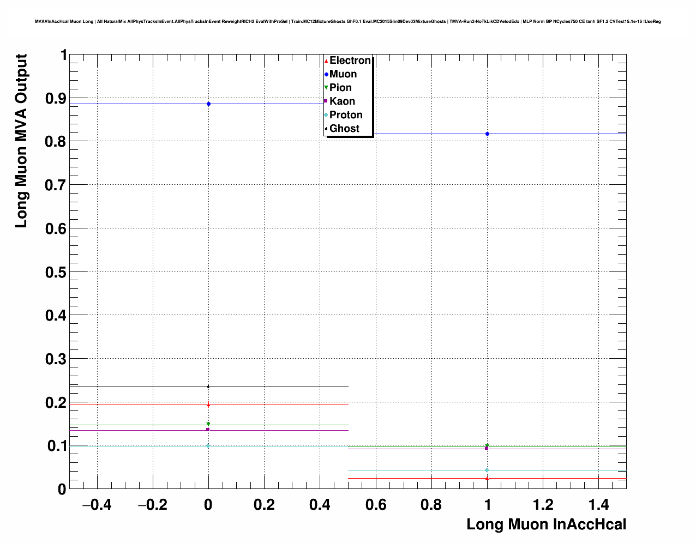Click the x-axis tick label −0.4
The width and height of the screenshot is (696, 543).
tap(97, 505)
